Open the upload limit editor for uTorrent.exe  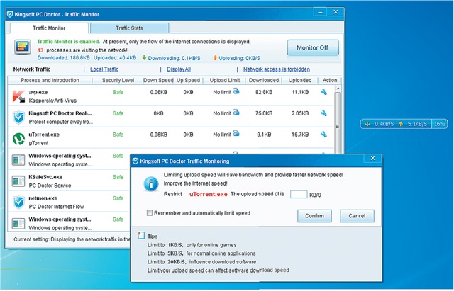(236, 134)
